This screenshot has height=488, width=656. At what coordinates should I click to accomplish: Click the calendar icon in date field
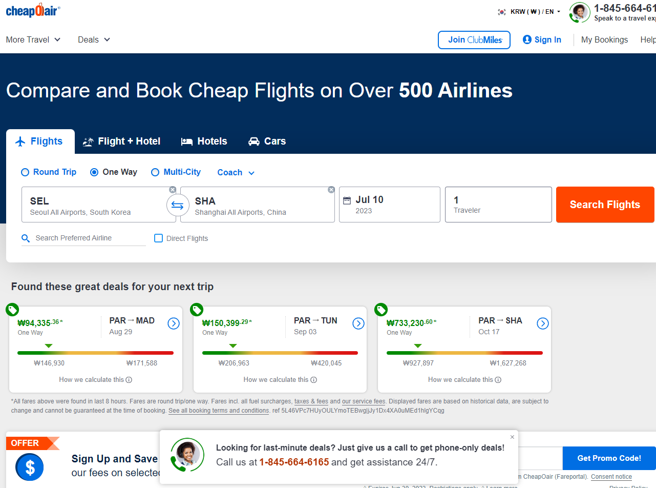347,200
